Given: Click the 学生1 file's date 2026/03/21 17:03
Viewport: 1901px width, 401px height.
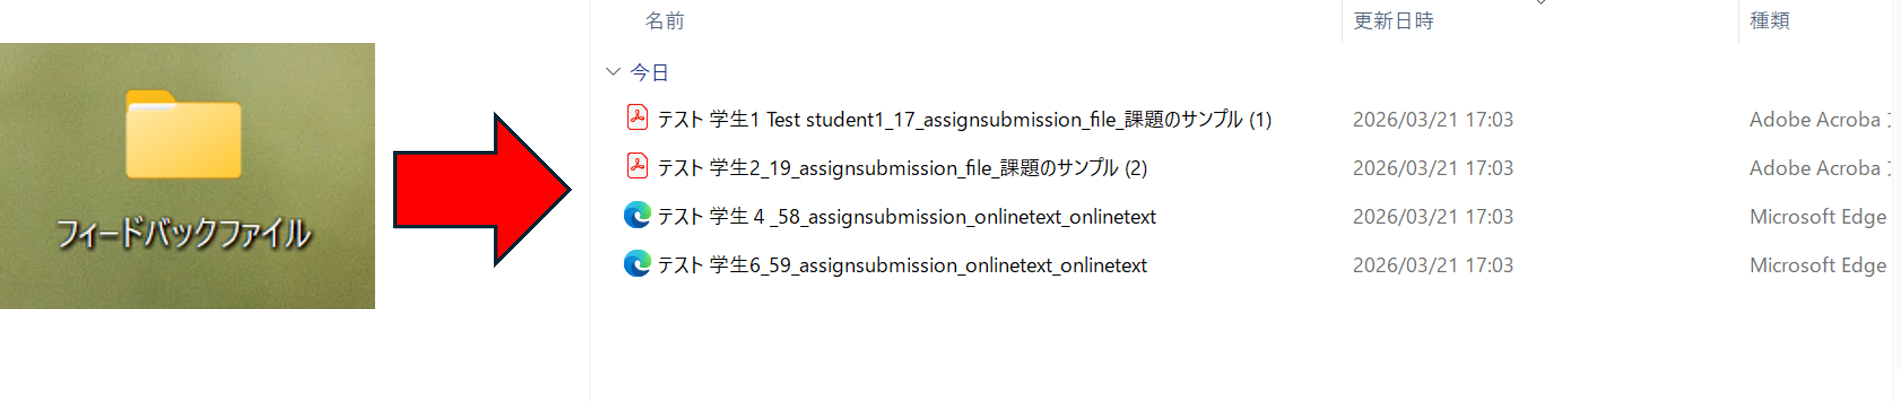Looking at the screenshot, I should pos(1432,119).
